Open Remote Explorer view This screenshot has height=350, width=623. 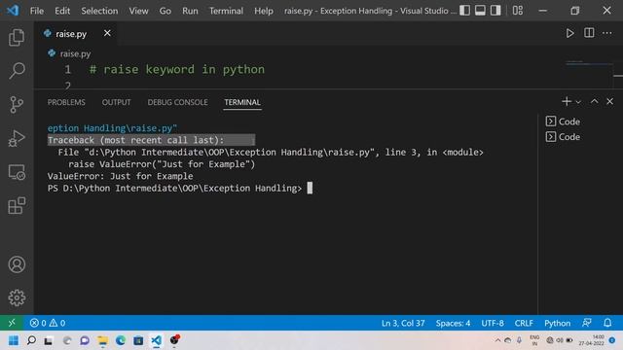[17, 173]
